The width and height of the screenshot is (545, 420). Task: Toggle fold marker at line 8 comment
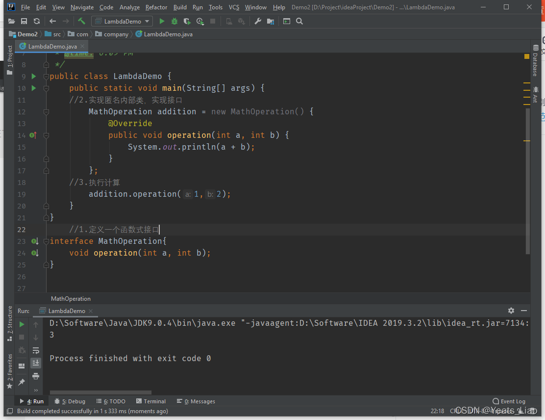pyautogui.click(x=46, y=65)
